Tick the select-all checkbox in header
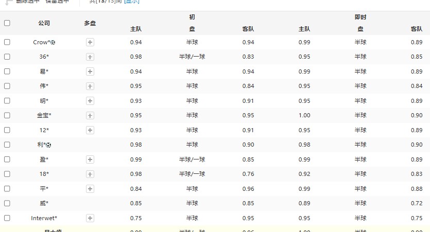 (x=7, y=23)
